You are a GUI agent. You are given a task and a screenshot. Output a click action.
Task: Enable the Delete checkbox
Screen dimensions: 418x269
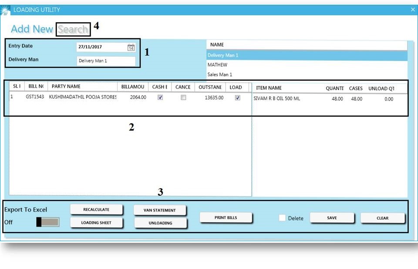tap(282, 218)
